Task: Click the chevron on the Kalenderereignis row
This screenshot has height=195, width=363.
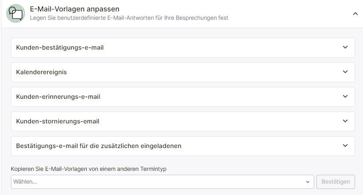Action: click(x=345, y=72)
